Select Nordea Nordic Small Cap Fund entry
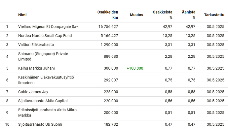228x129 pixels. 45,36
